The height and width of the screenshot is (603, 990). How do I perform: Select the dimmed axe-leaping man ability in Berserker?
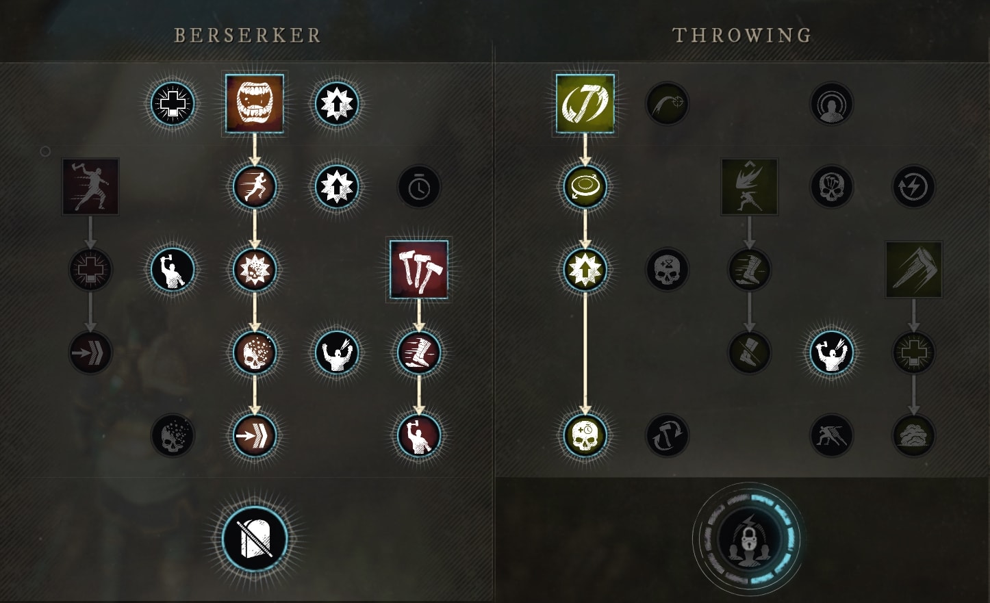pos(90,187)
